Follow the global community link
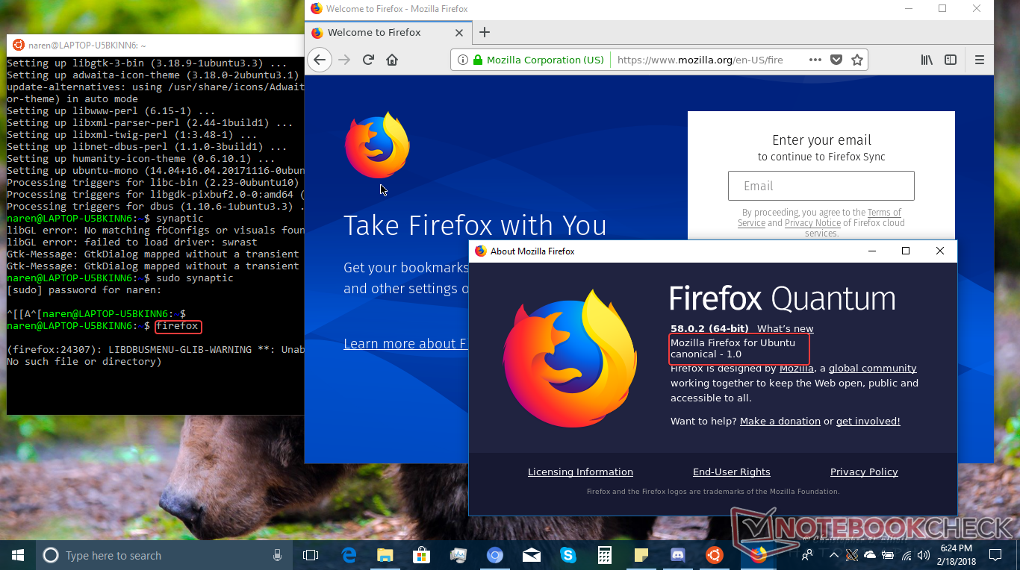This screenshot has width=1020, height=570. [872, 368]
